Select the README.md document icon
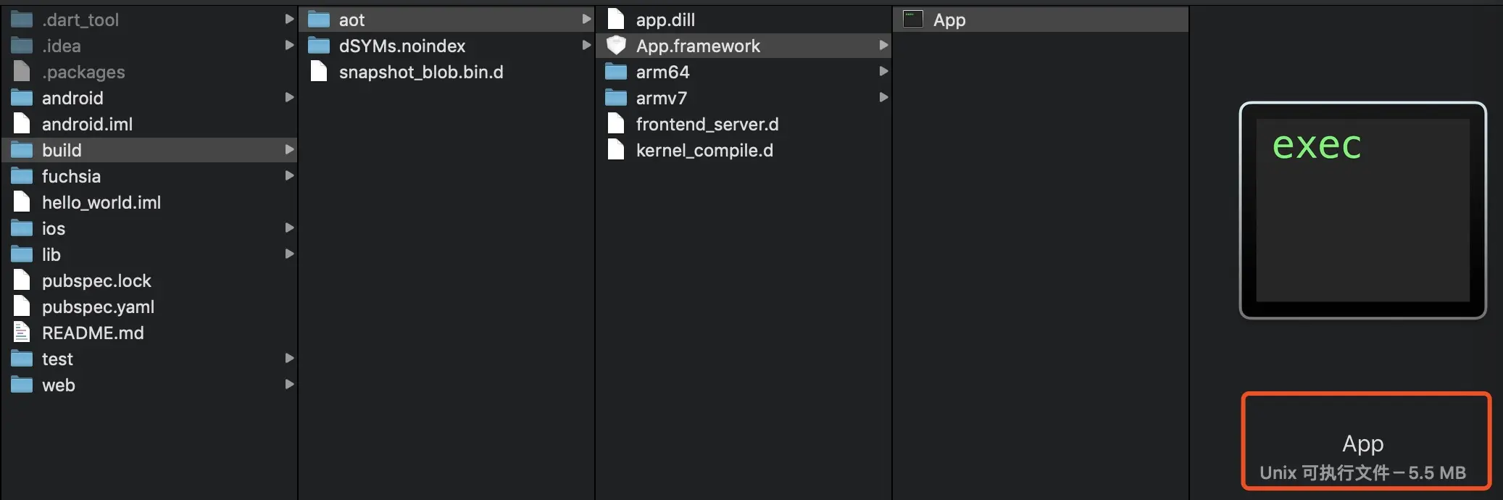 (22, 333)
